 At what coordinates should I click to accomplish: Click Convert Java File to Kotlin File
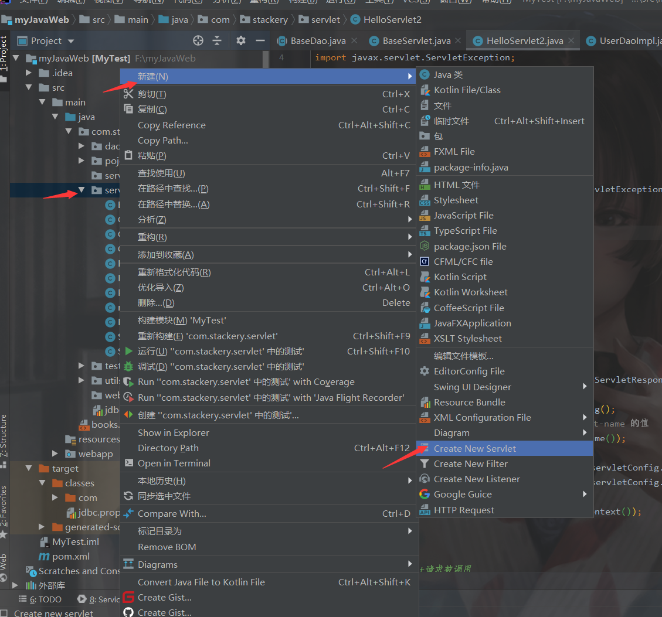(269, 582)
